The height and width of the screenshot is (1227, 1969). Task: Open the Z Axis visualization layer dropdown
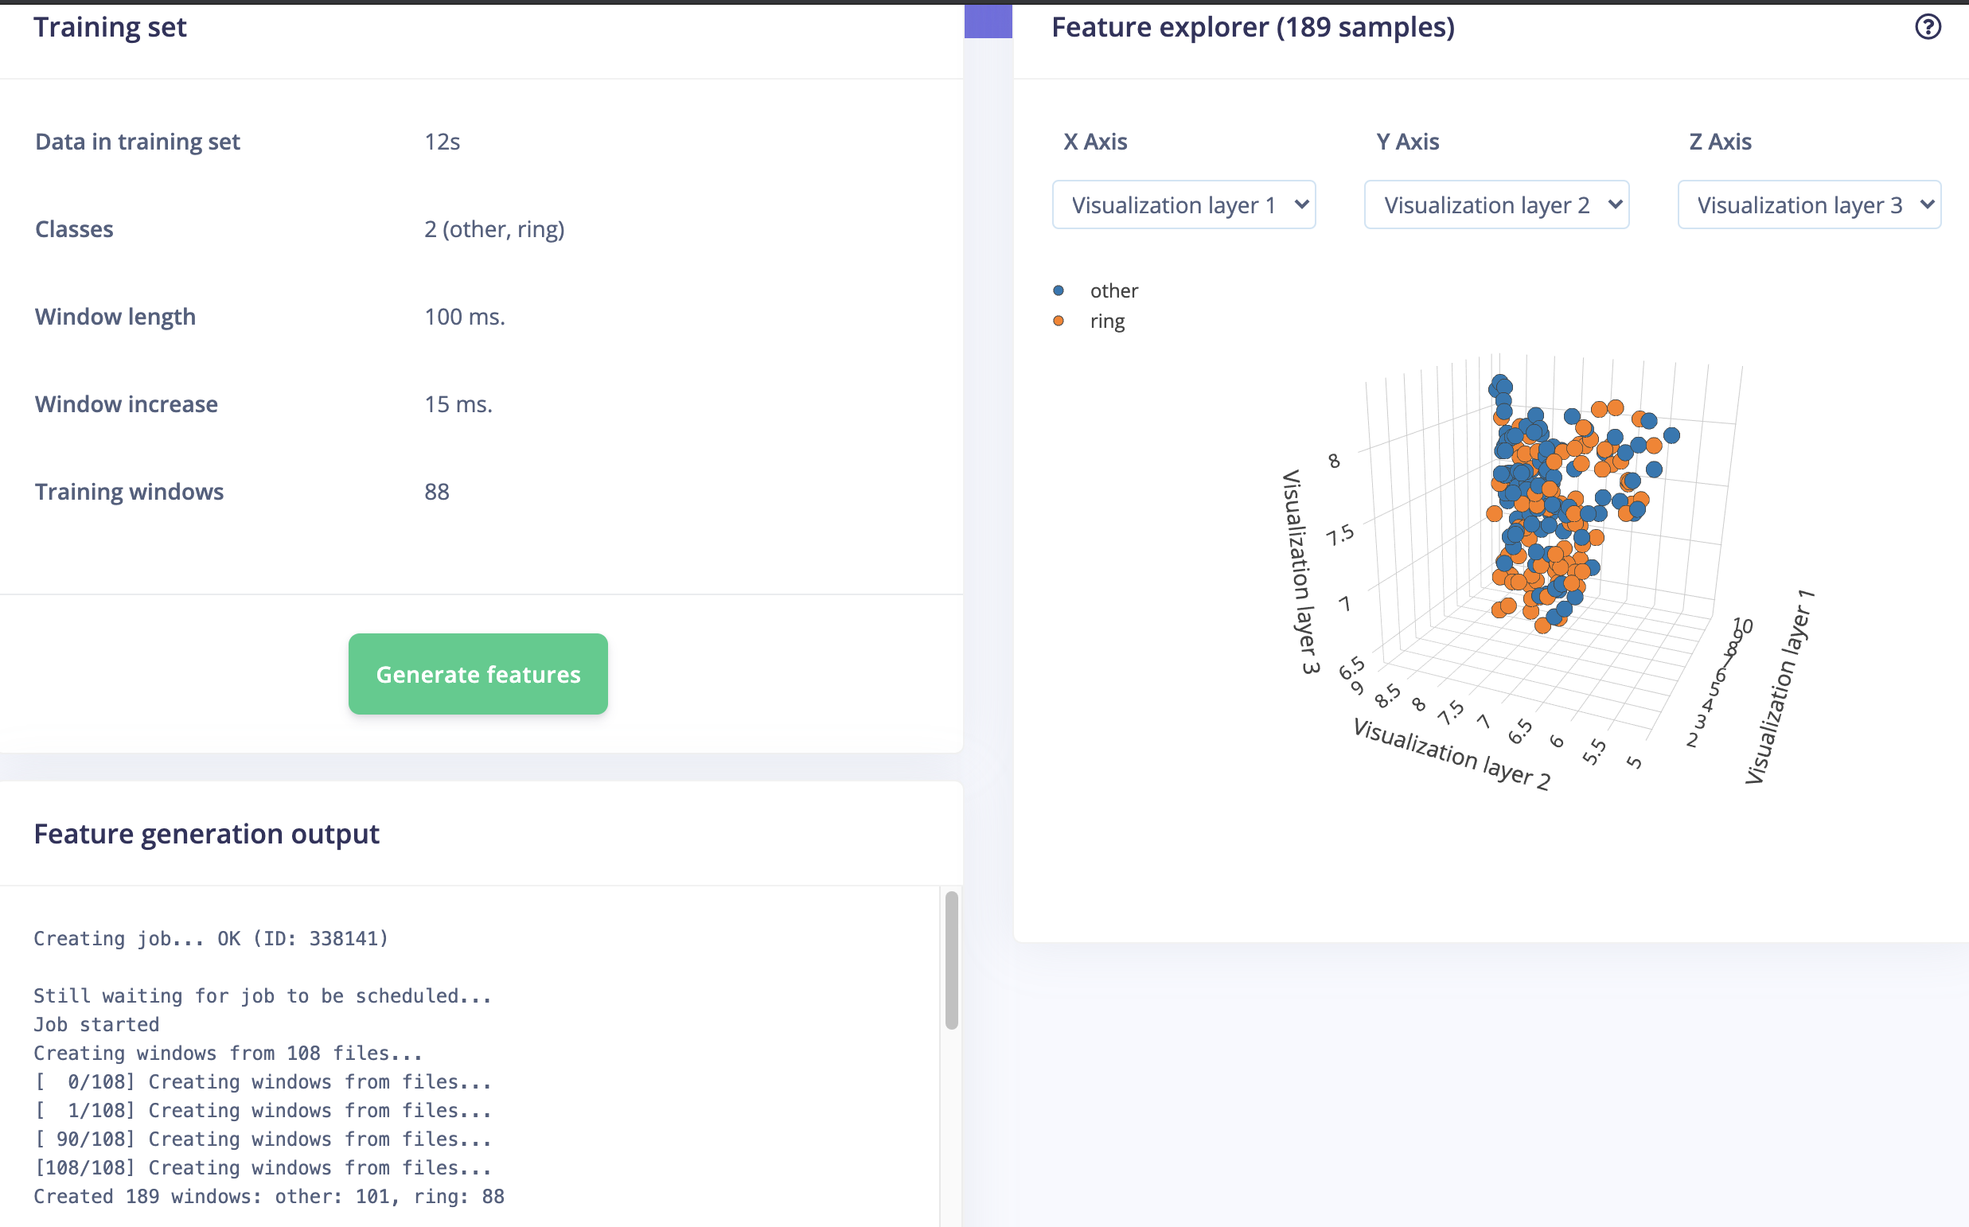[1808, 204]
